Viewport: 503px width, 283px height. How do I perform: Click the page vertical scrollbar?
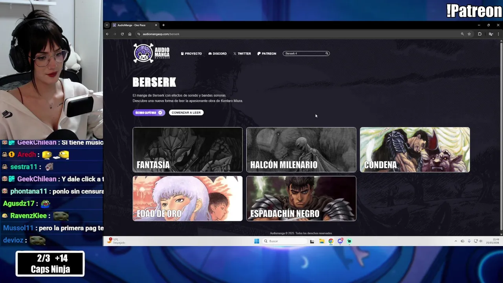pyautogui.click(x=501, y=136)
